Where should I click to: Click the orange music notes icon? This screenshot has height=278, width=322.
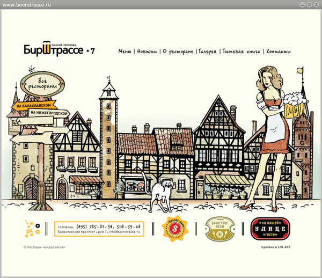[x=29, y=229]
